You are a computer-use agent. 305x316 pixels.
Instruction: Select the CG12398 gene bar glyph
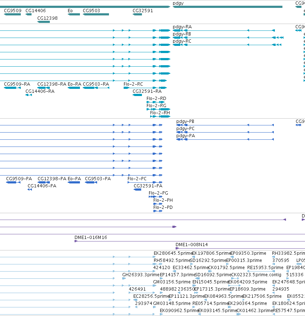[43, 22]
